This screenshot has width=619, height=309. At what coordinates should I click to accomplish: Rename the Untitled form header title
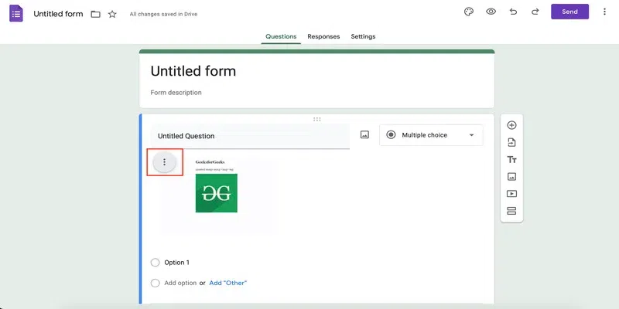coord(59,14)
